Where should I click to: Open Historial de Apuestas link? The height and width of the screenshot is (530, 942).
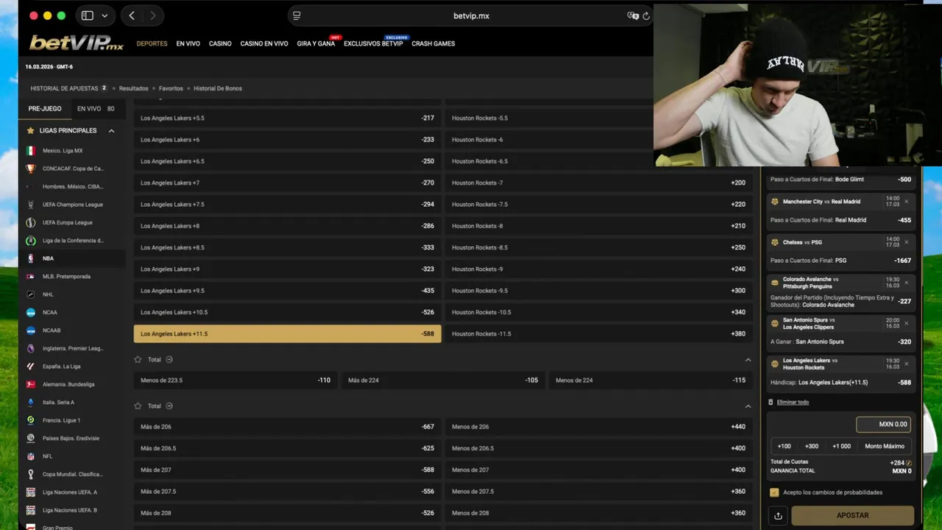click(x=64, y=88)
